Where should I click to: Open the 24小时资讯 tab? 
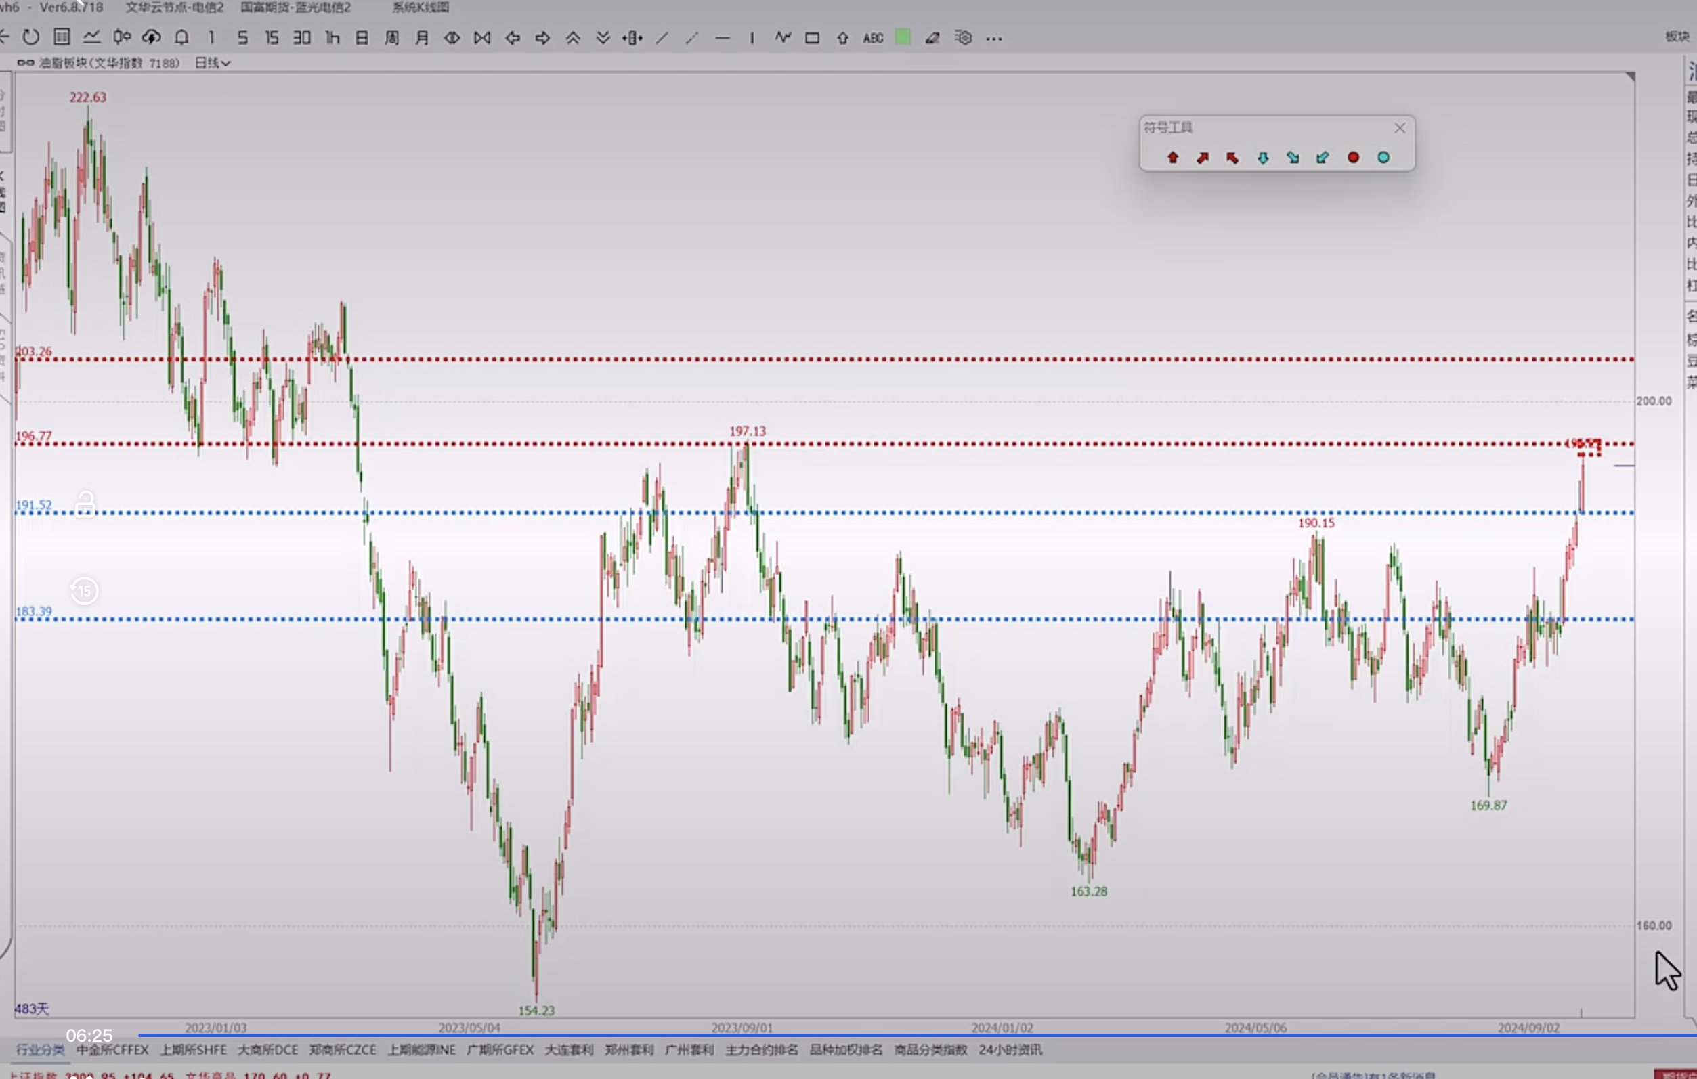coord(1010,1049)
